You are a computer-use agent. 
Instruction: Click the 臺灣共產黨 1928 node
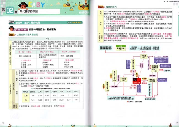point(107,86)
